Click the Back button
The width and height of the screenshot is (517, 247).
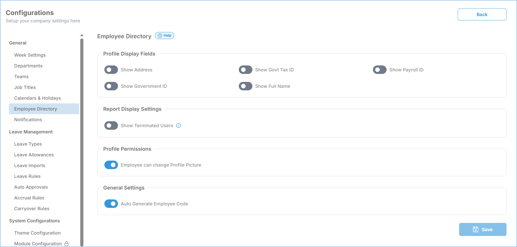pos(482,14)
